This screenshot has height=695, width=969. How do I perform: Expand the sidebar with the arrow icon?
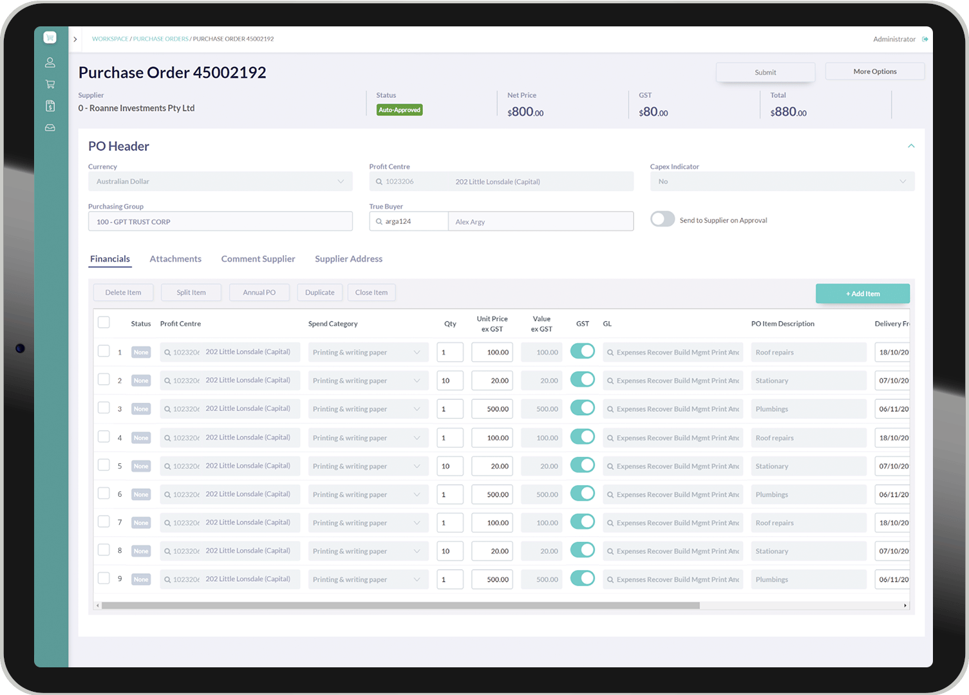click(75, 39)
